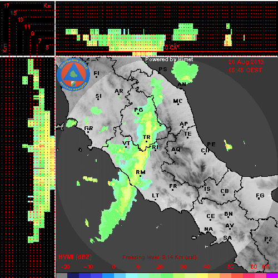This screenshot has height=278, width=278.
Task: Click the RI (Rieti) city marker
Action: click(x=155, y=150)
